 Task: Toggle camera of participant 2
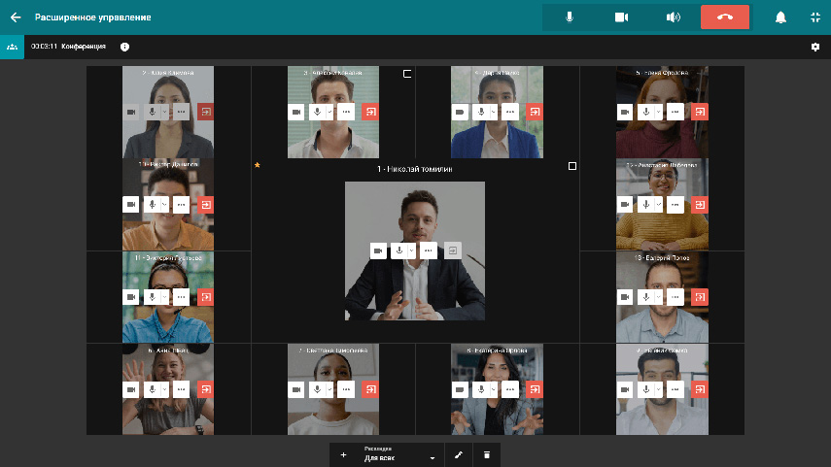coord(131,112)
